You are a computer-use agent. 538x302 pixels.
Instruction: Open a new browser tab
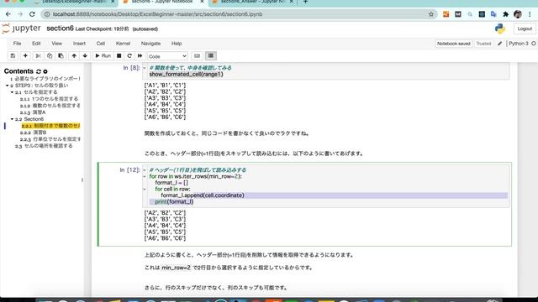click(x=305, y=2)
